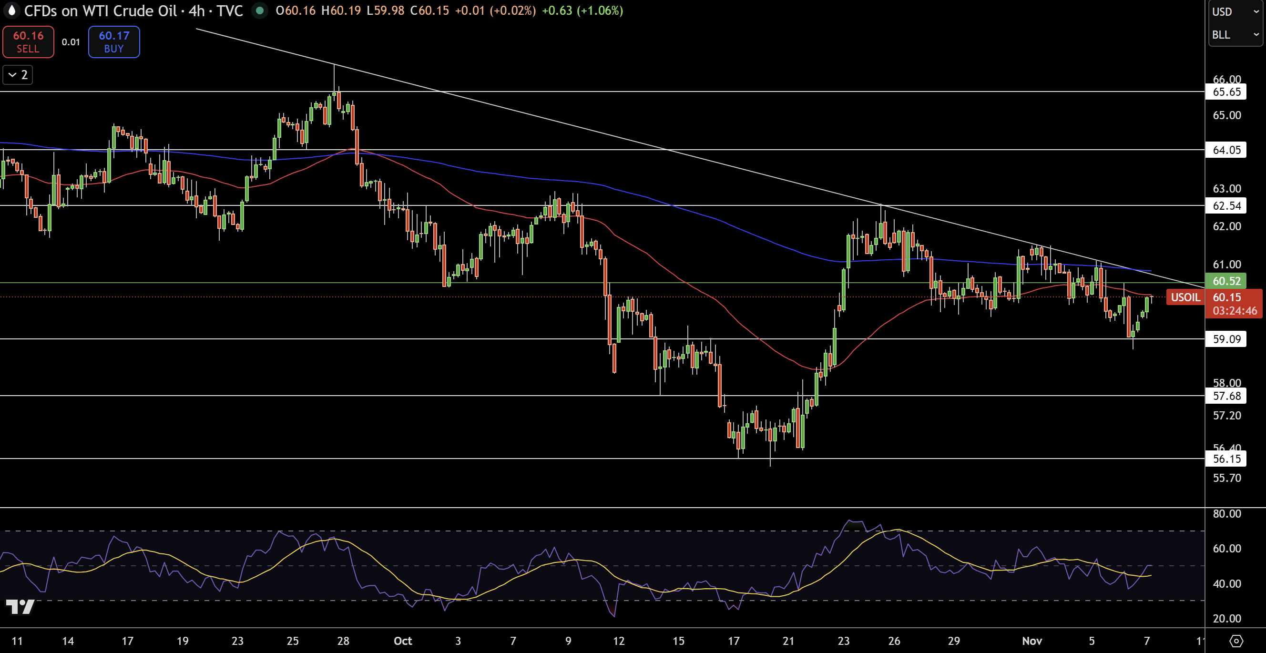The height and width of the screenshot is (653, 1266).
Task: Open the USD currency dropdown
Action: 1235,11
